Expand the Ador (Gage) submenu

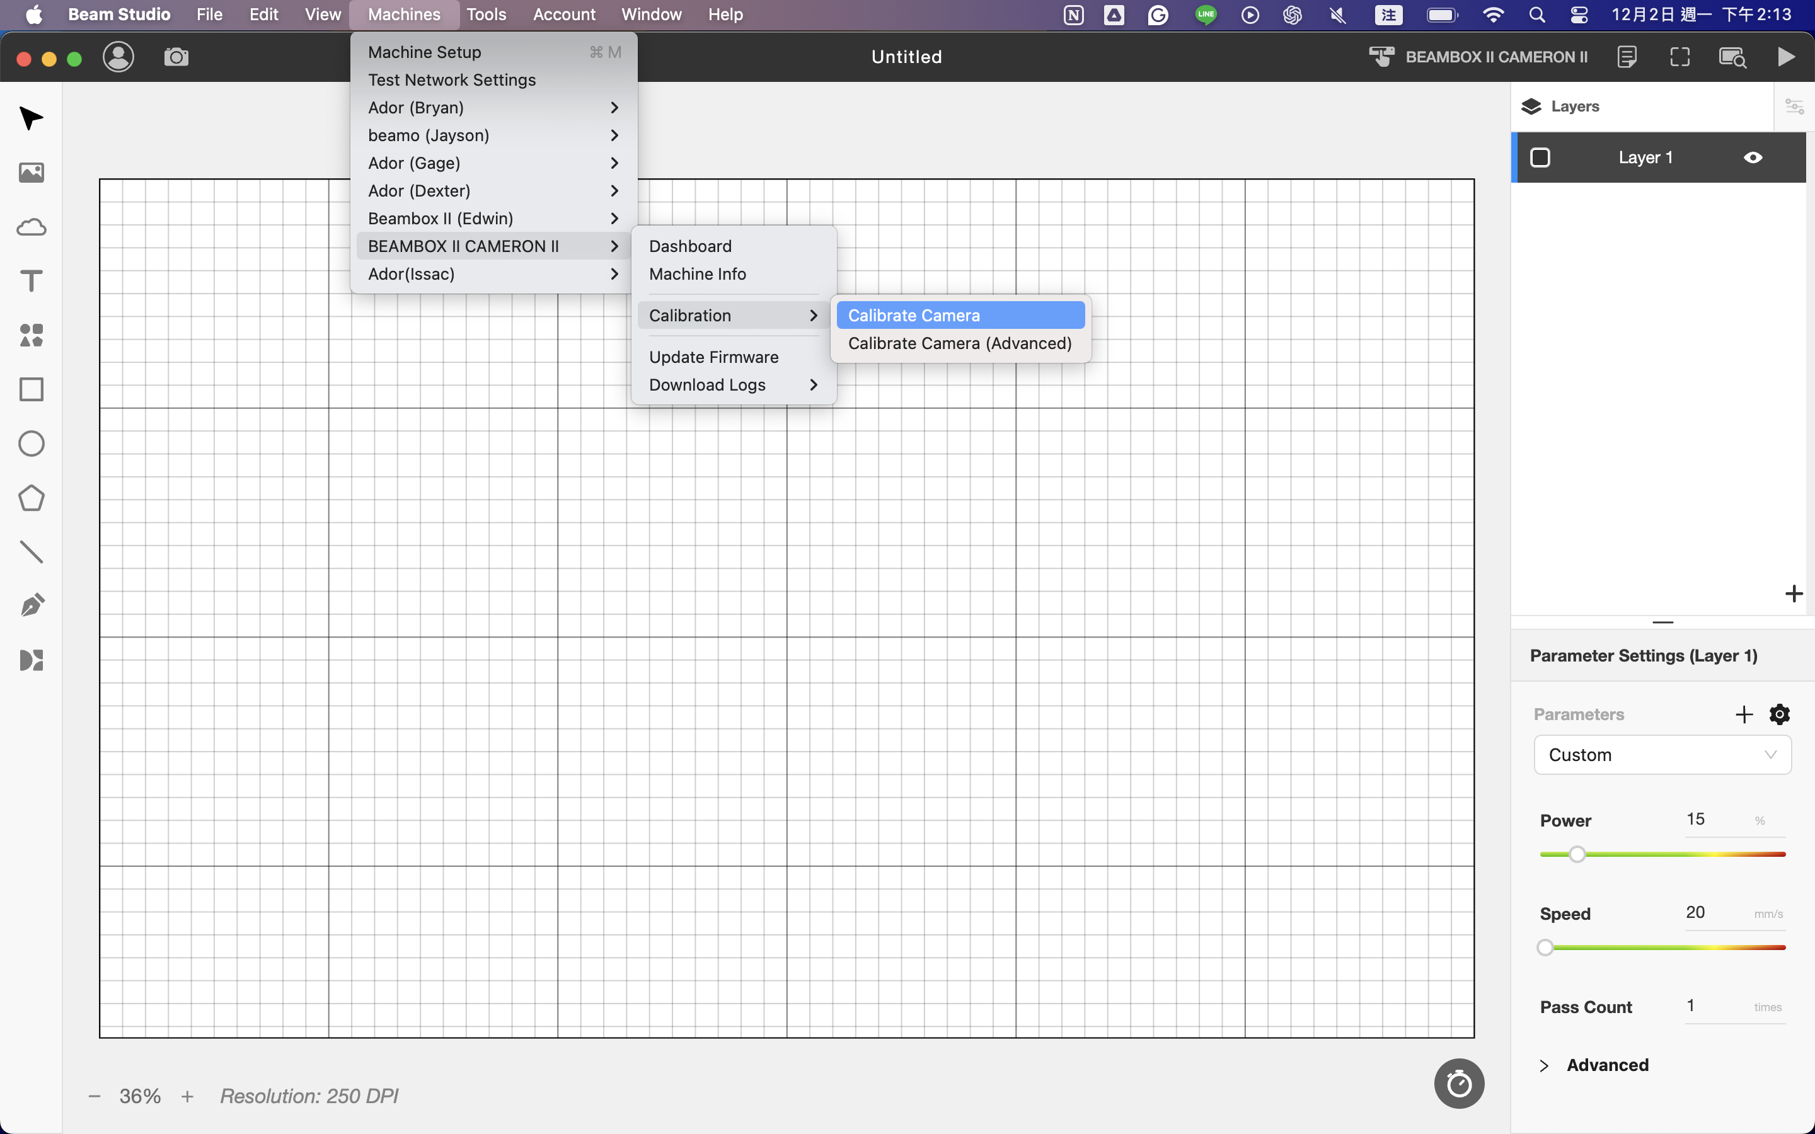493,163
